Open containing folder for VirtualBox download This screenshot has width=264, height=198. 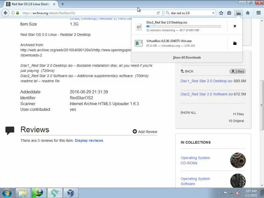tap(235, 43)
